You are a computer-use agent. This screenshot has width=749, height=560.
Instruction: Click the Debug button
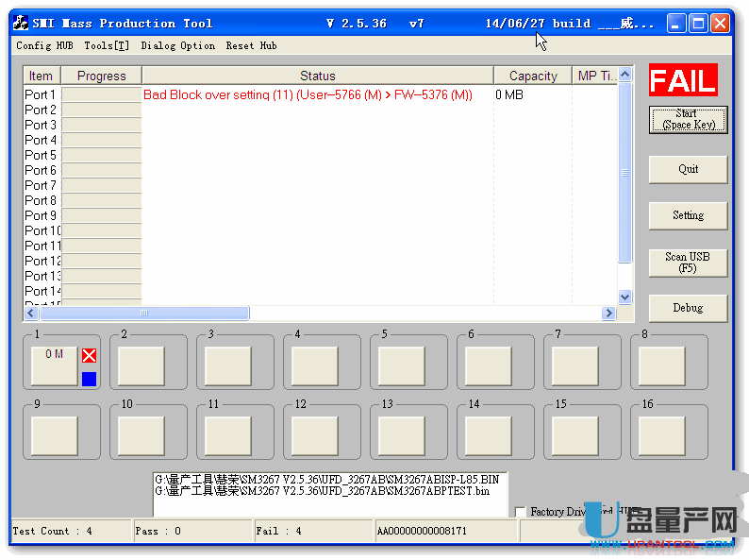click(x=688, y=308)
